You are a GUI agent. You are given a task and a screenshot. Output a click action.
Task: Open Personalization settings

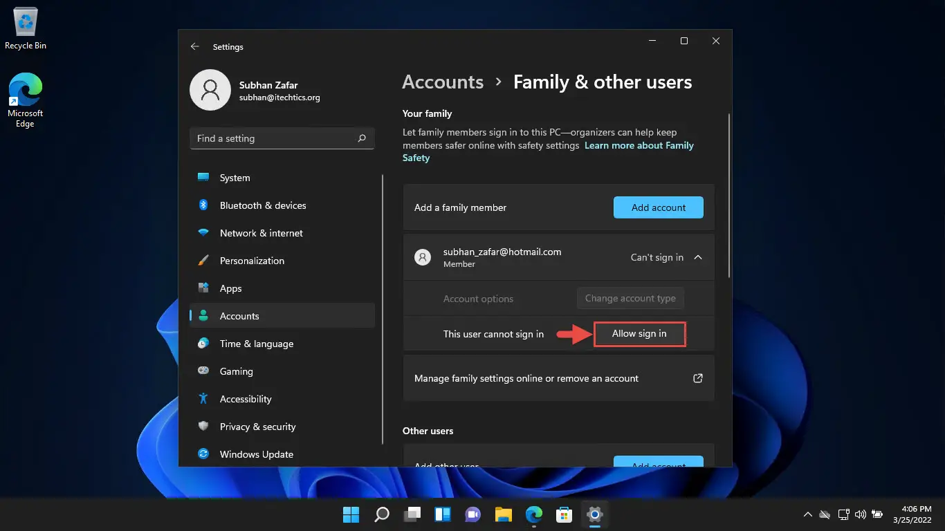click(x=282, y=261)
